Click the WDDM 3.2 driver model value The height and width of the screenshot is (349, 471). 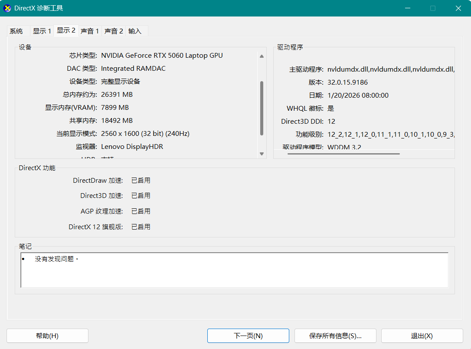click(x=344, y=147)
